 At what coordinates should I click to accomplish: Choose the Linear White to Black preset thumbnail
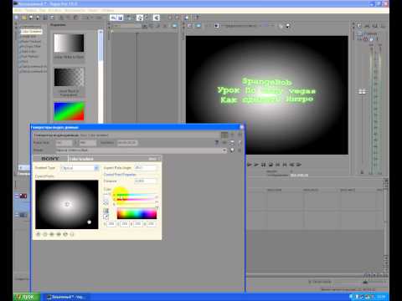click(x=69, y=43)
